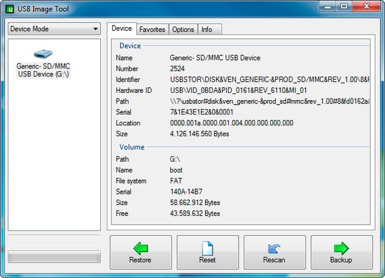Click the Restore button label
The width and height of the screenshot is (385, 278).
coord(140,260)
